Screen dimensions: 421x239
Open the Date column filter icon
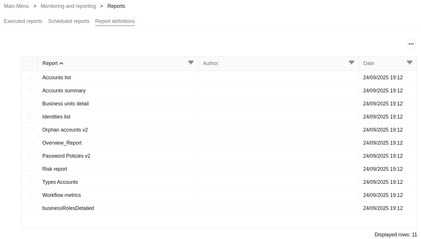click(x=409, y=63)
